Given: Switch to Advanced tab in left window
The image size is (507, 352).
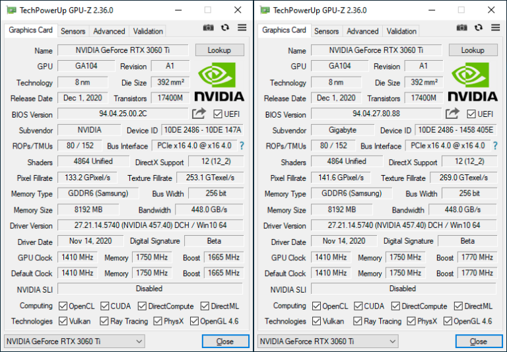Looking at the screenshot, I should pos(109,31).
